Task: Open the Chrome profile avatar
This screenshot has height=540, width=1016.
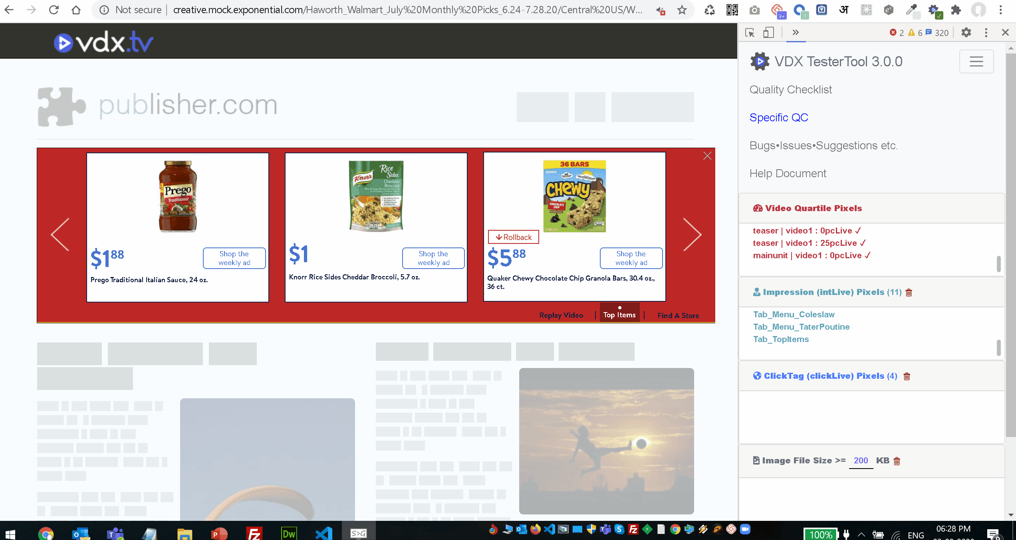Action: [x=978, y=10]
